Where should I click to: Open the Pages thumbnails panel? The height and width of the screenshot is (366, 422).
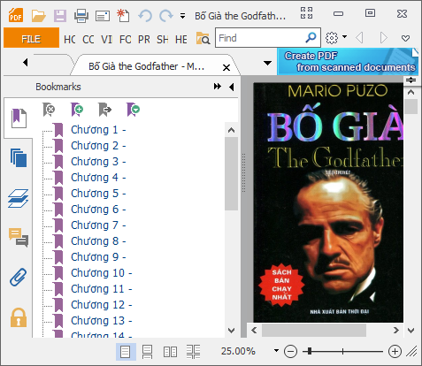click(x=19, y=158)
